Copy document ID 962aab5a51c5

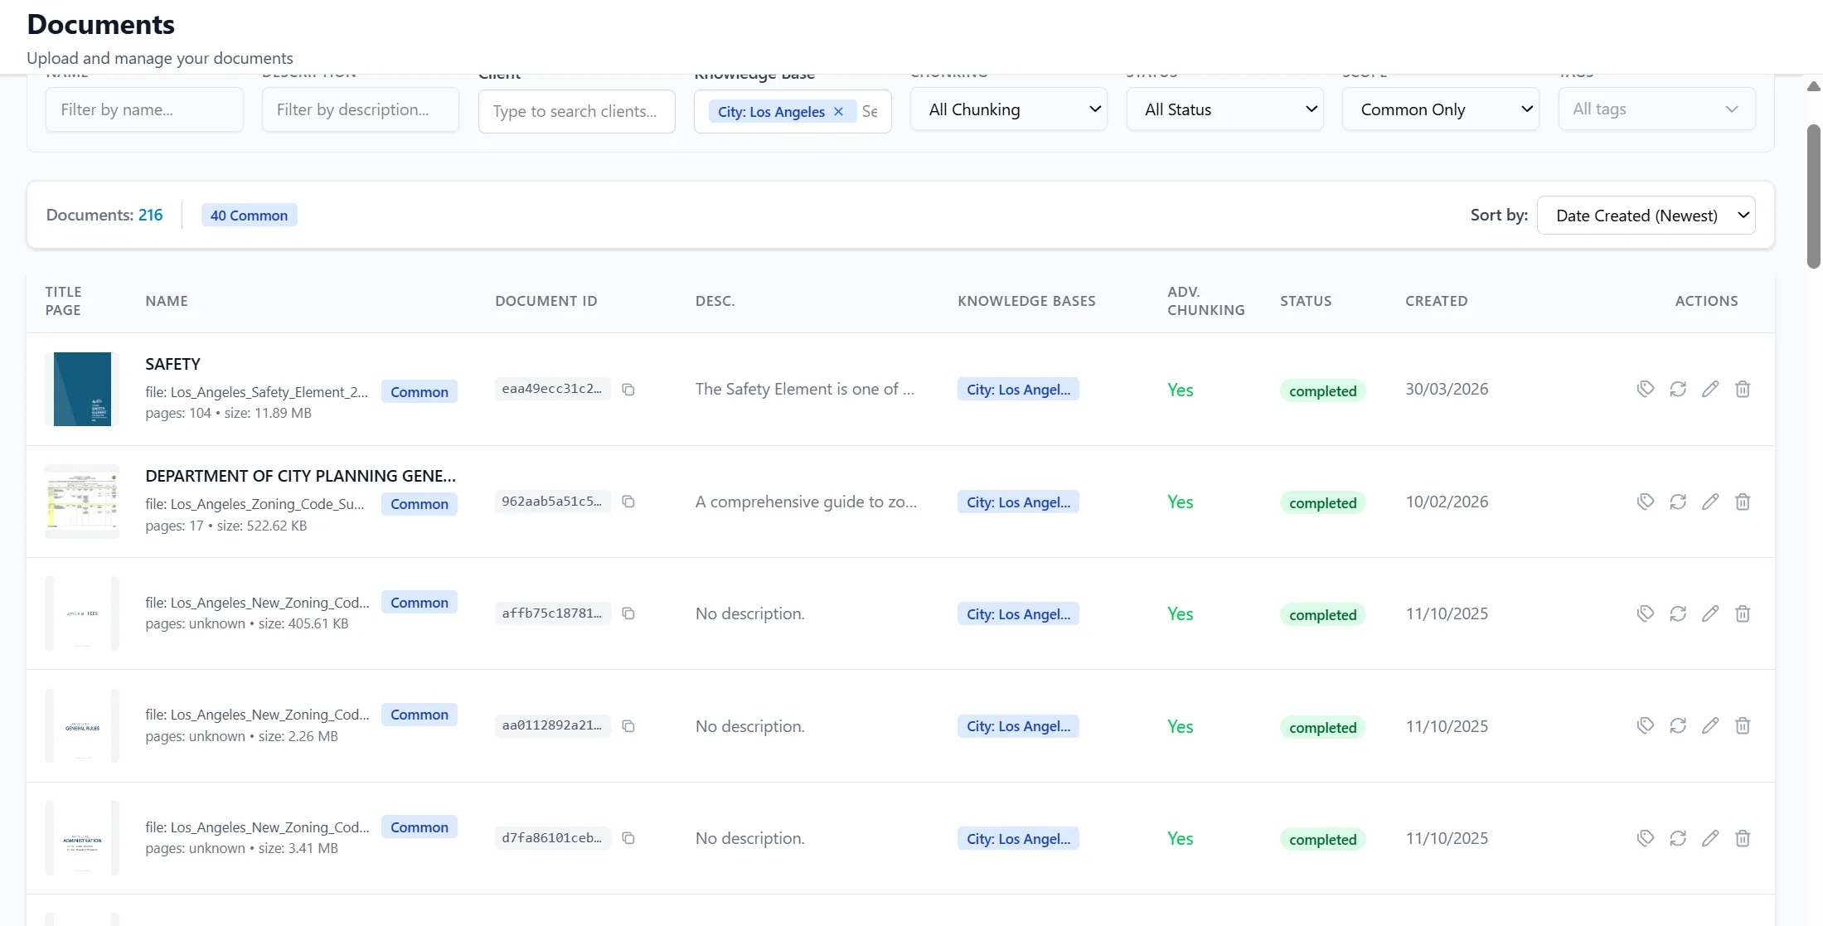(x=628, y=502)
